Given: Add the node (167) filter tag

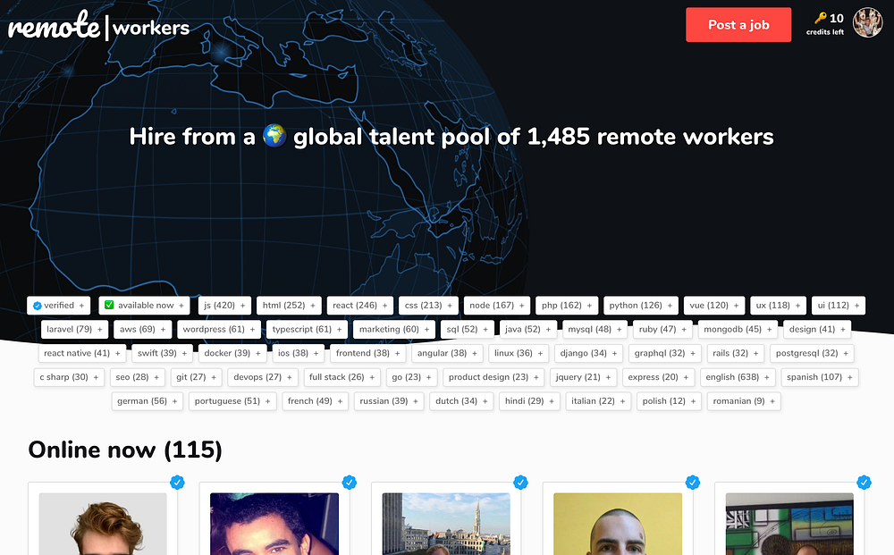Looking at the screenshot, I should point(496,306).
